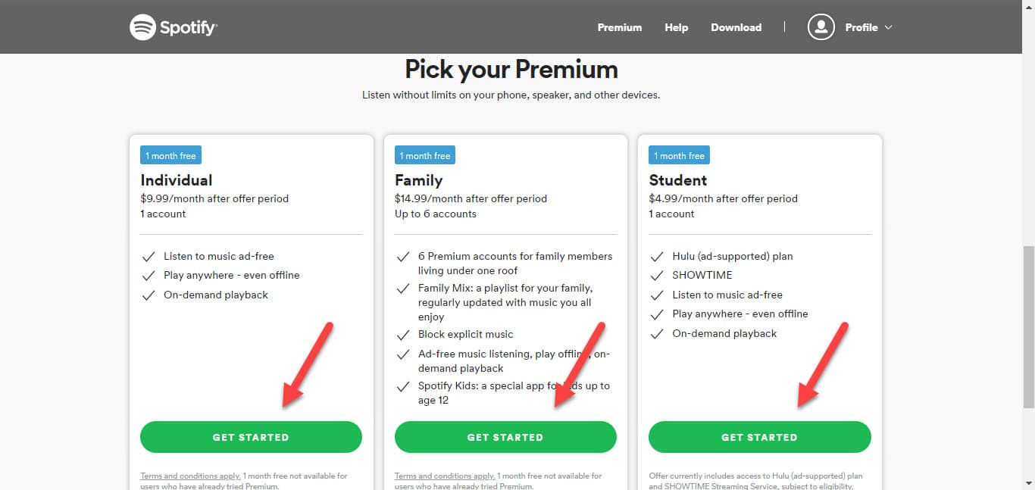
Task: Click the Family plan 1 month free badge
Action: click(425, 156)
